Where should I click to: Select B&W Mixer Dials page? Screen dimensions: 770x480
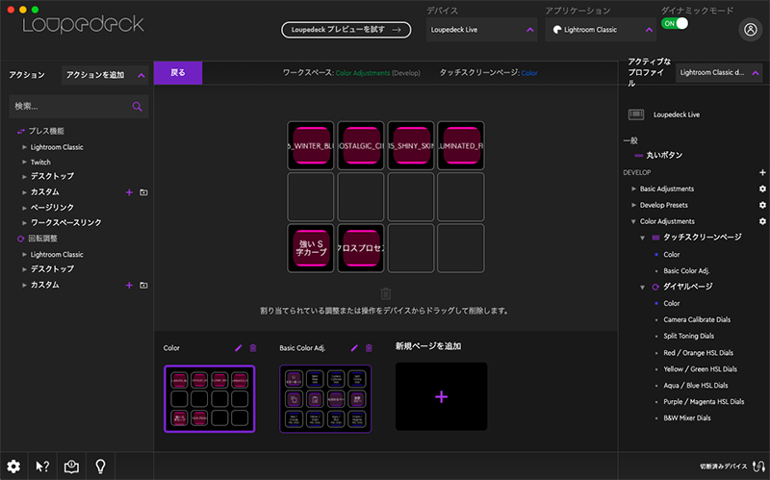[x=687, y=418]
